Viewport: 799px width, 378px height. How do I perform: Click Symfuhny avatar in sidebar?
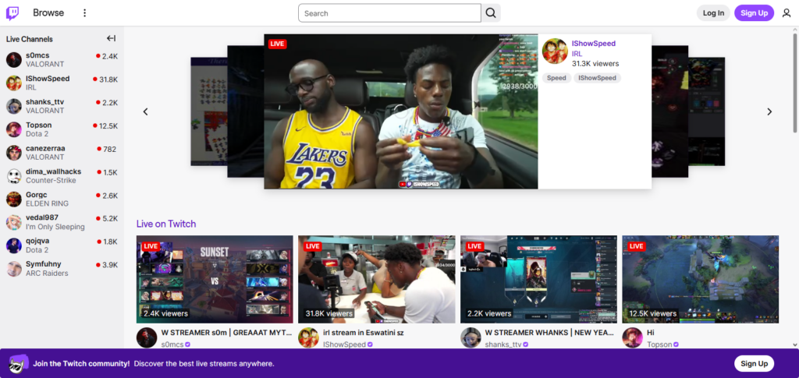point(14,269)
